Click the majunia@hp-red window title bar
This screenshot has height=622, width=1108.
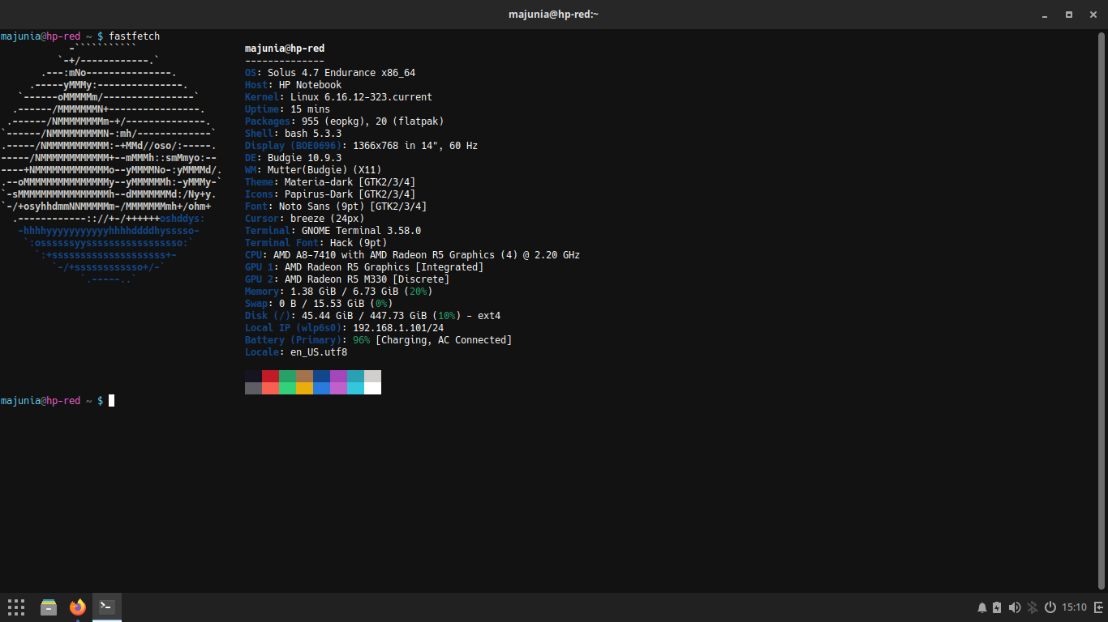(553, 14)
